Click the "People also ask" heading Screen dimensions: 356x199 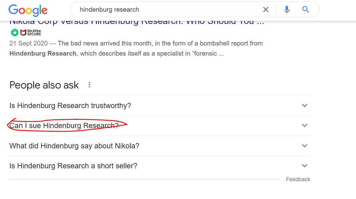(x=44, y=85)
